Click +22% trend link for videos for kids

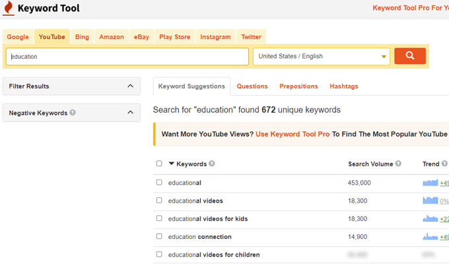coord(444,219)
